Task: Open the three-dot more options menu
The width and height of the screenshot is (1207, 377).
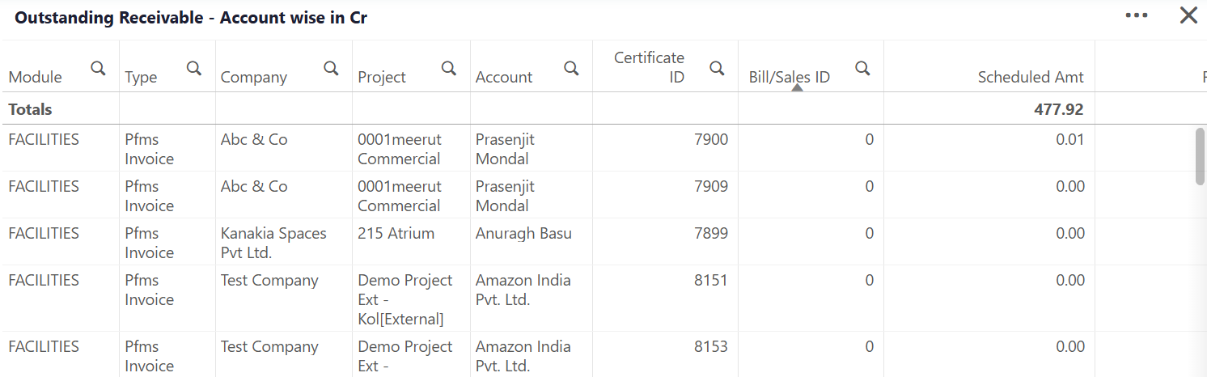Action: [1137, 15]
